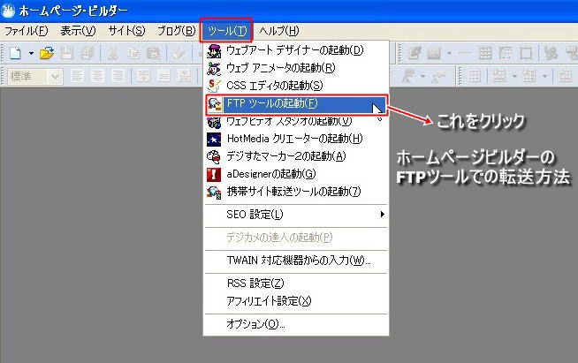Click the New page toolbar icon
The width and height of the screenshot is (578, 363).
[x=15, y=54]
